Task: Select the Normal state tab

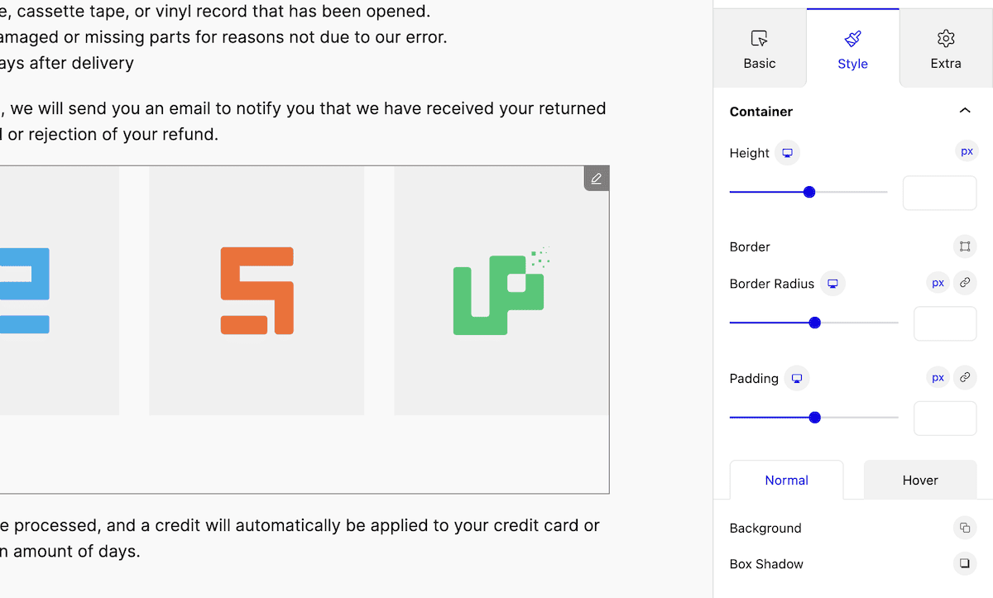Action: pyautogui.click(x=786, y=481)
